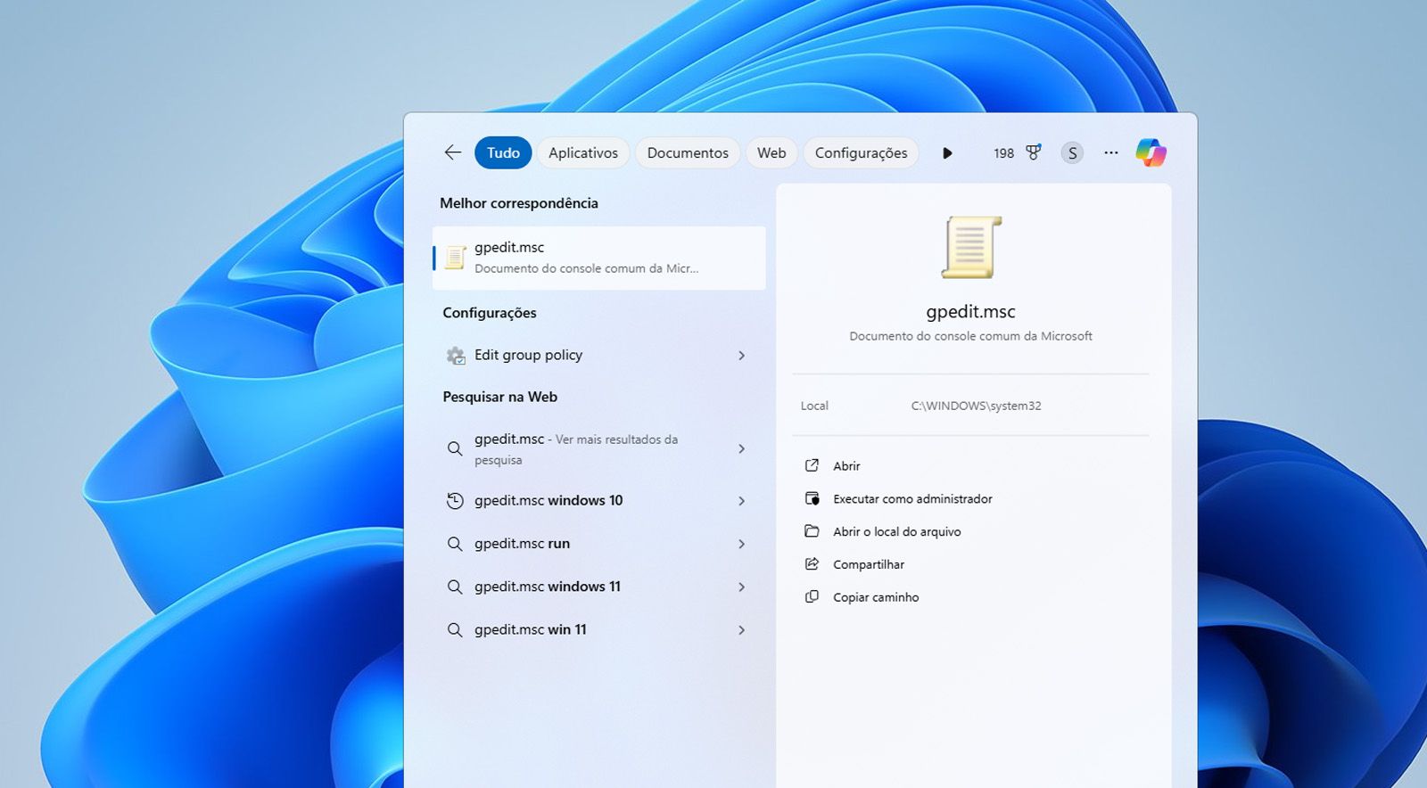
Task: Expand the Edit group policy chevron
Action: coord(741,356)
